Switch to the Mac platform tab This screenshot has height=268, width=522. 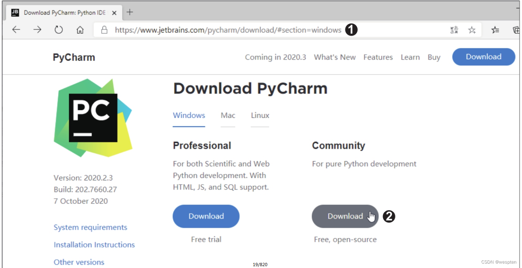tap(228, 115)
